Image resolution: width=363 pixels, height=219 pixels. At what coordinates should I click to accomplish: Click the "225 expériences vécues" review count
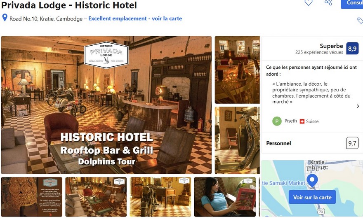[x=319, y=52]
